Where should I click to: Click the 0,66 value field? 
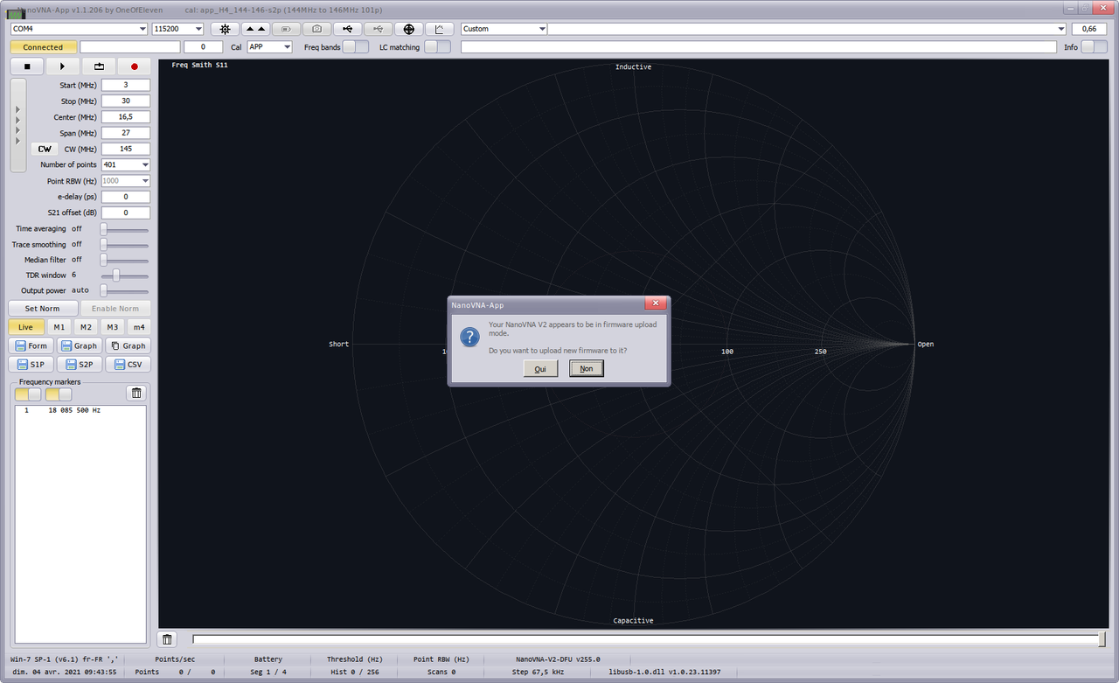pyautogui.click(x=1089, y=29)
